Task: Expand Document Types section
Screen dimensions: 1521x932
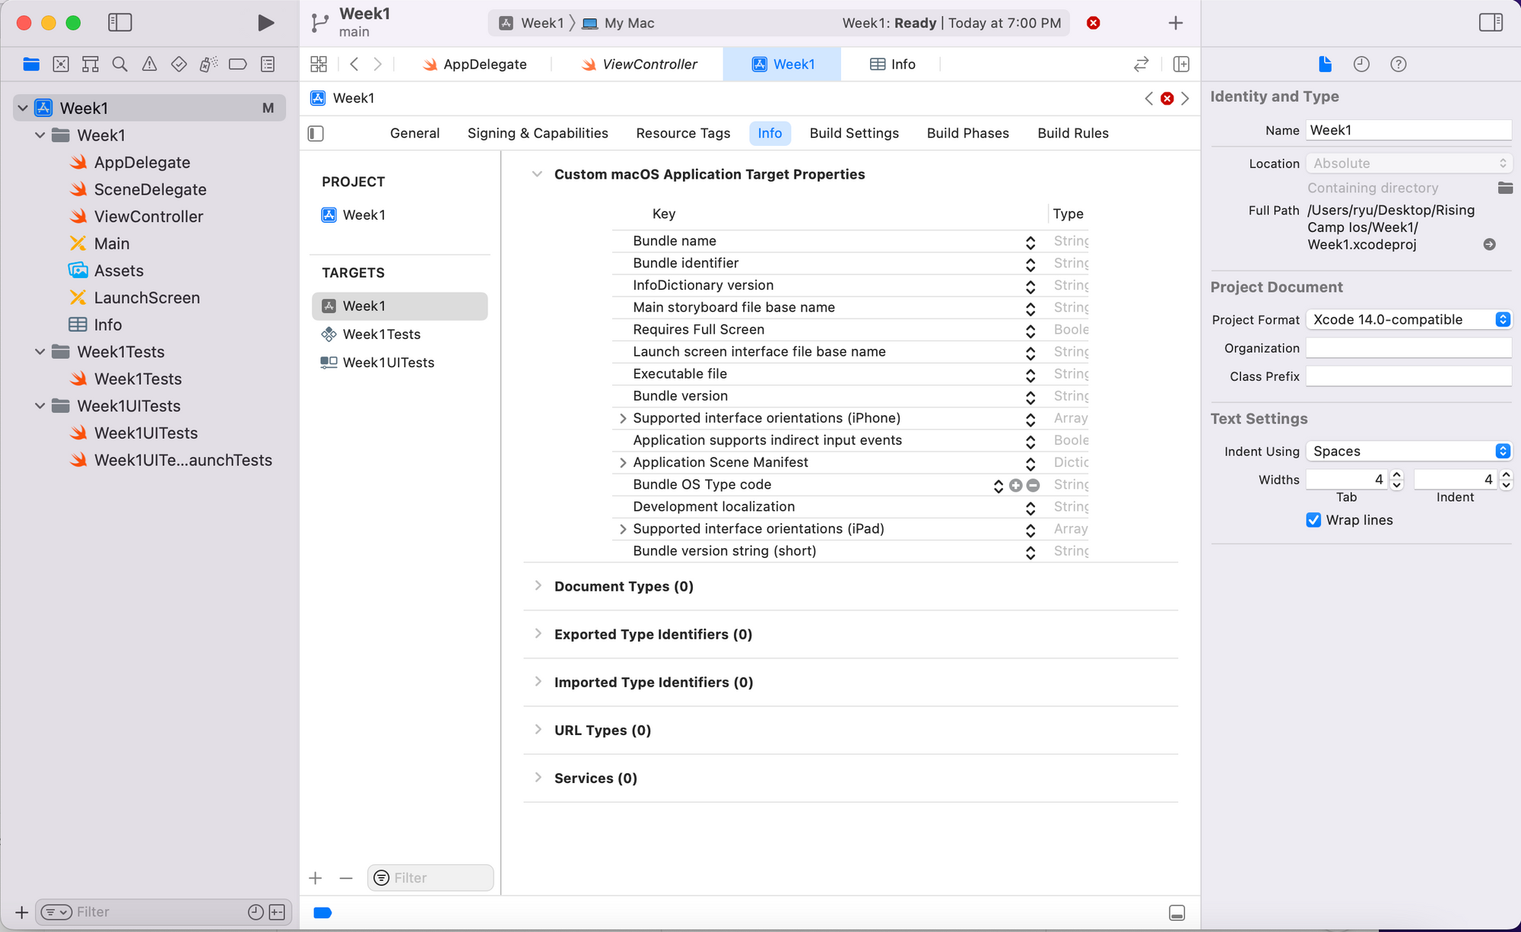Action: pyautogui.click(x=538, y=585)
